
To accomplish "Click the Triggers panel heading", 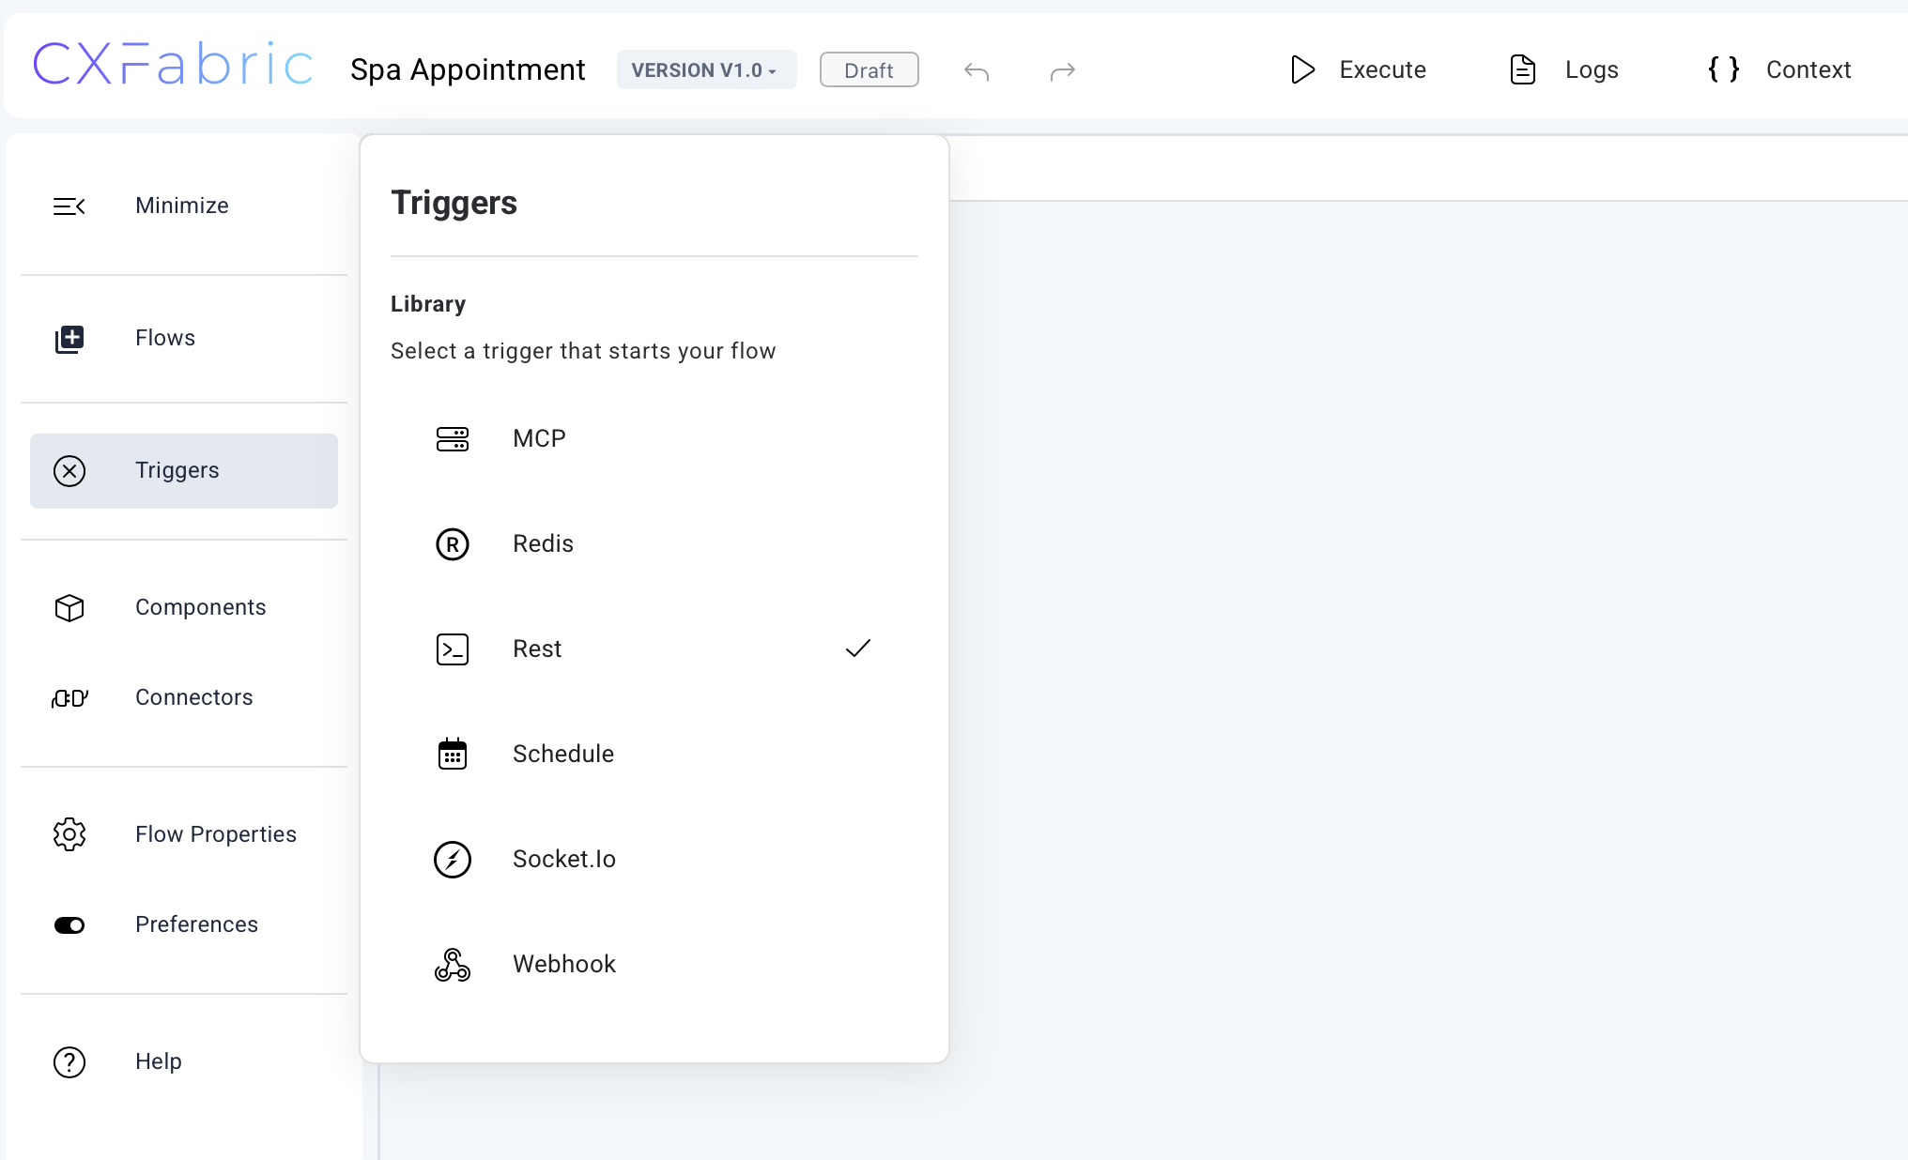I will pos(454,203).
